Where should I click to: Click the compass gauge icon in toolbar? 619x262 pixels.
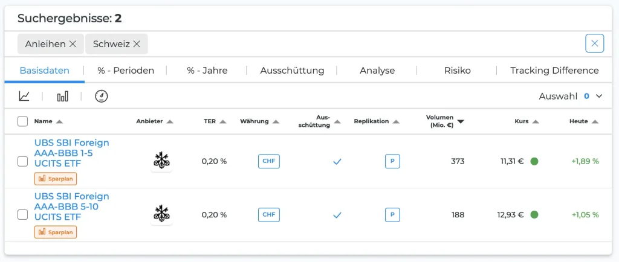point(101,96)
